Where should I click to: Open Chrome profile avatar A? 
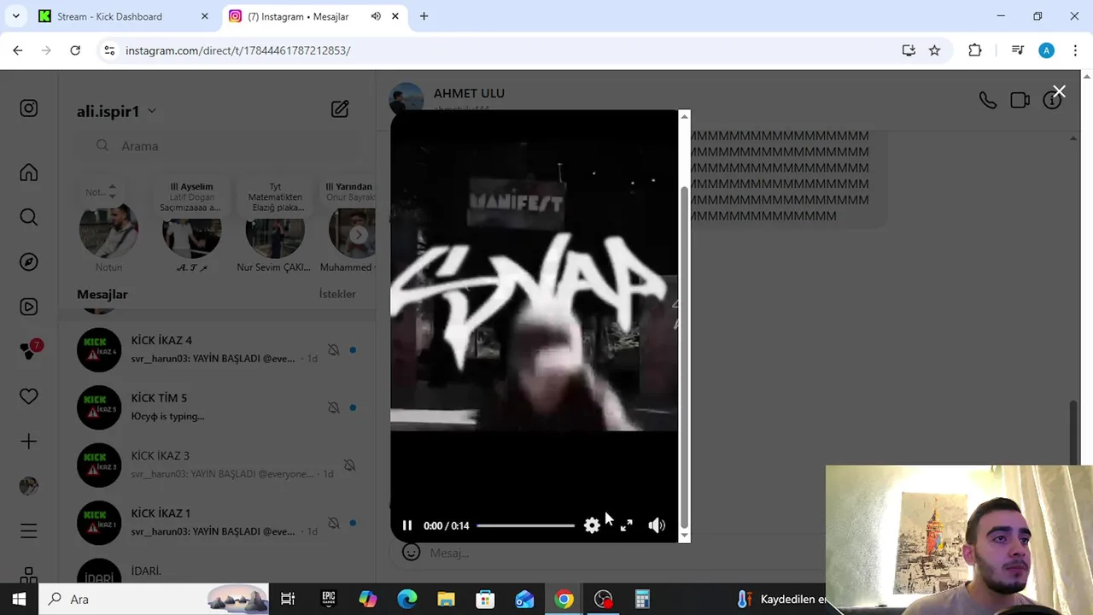[x=1046, y=50]
